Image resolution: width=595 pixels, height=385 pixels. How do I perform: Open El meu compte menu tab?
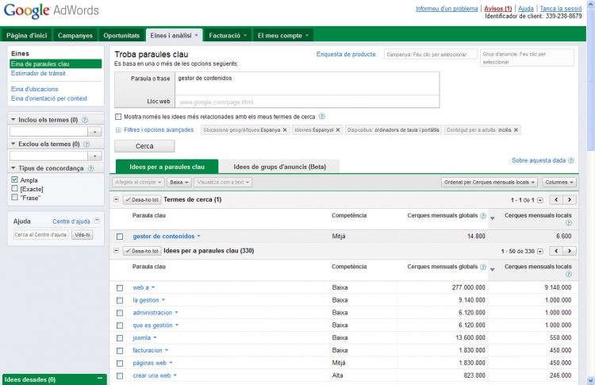pos(283,35)
